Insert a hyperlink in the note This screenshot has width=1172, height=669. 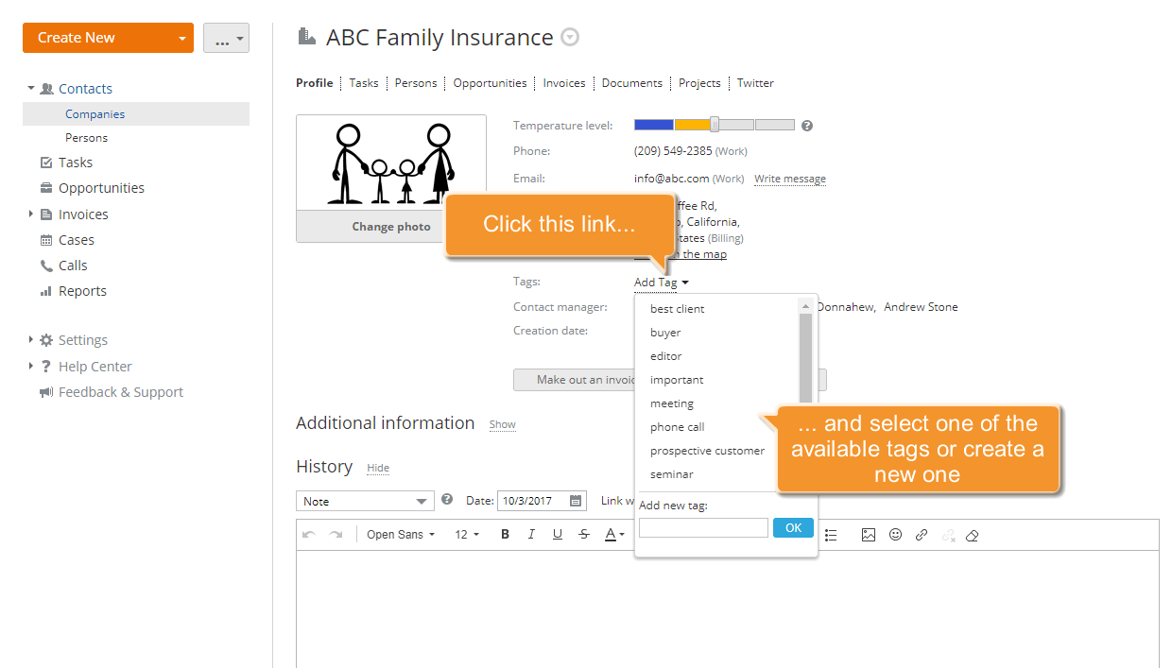[922, 535]
